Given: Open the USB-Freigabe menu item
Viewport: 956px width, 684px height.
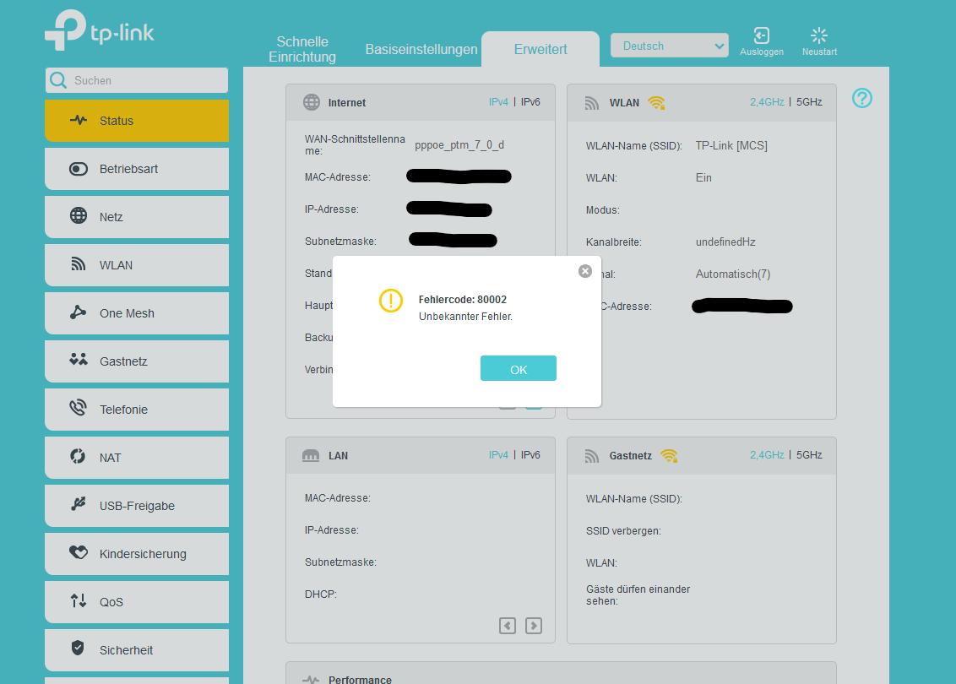Looking at the screenshot, I should [x=137, y=506].
